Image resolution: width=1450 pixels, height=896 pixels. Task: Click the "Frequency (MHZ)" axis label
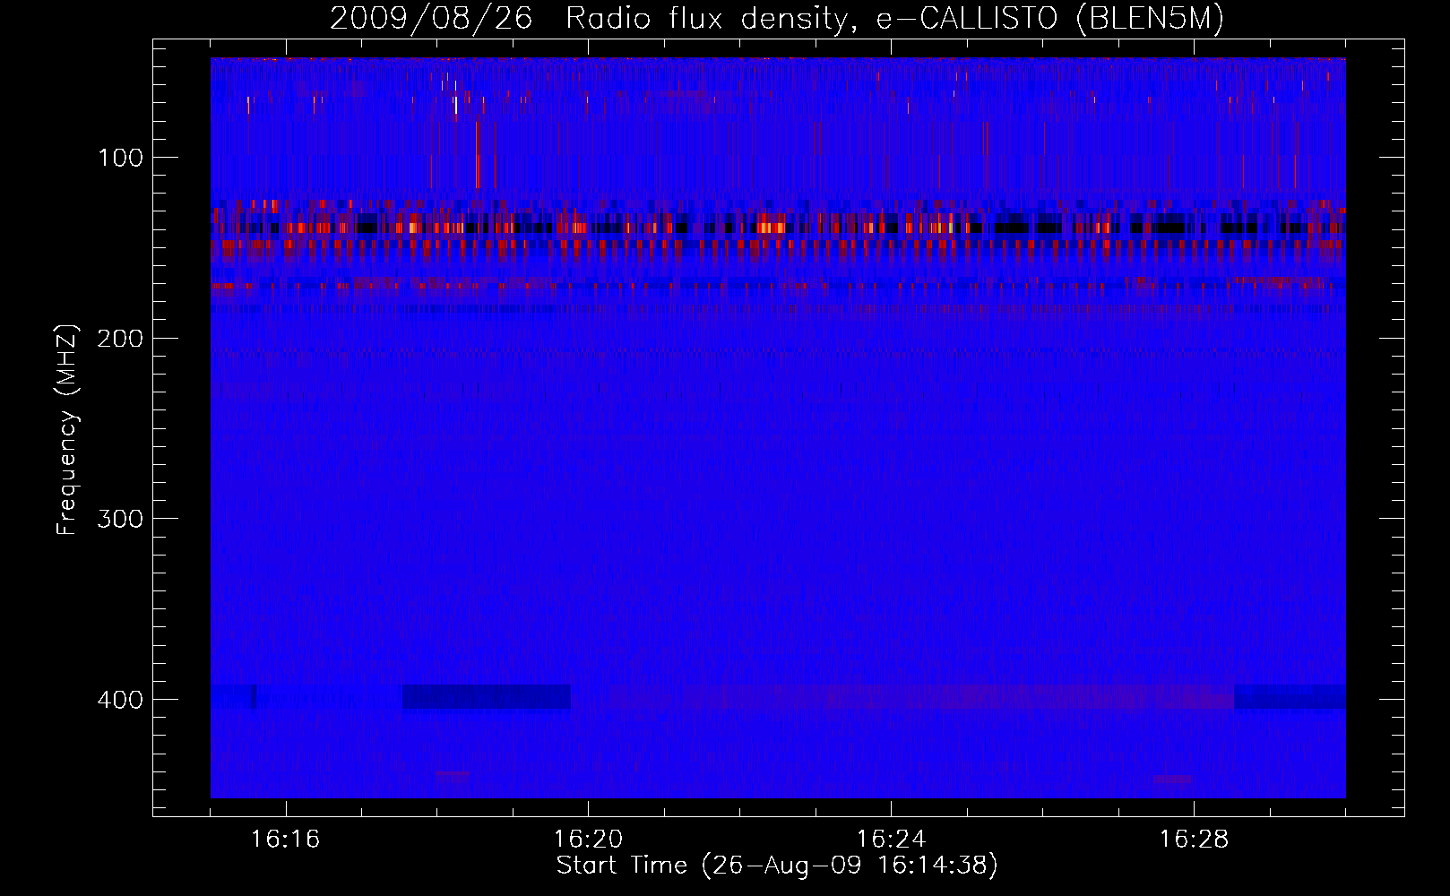point(67,429)
